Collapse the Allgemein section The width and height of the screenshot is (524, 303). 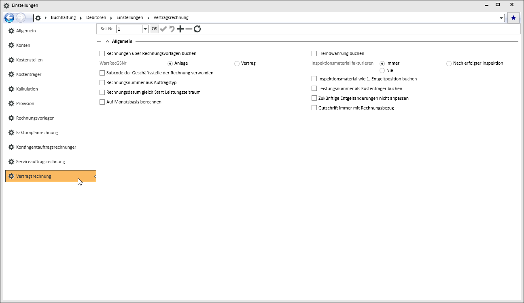pyautogui.click(x=107, y=41)
